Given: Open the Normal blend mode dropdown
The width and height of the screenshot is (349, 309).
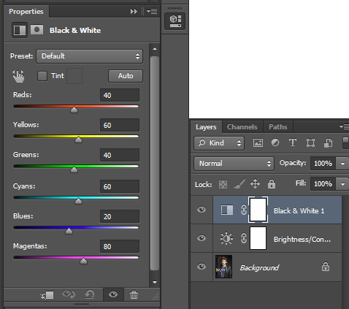Looking at the screenshot, I should (x=234, y=164).
